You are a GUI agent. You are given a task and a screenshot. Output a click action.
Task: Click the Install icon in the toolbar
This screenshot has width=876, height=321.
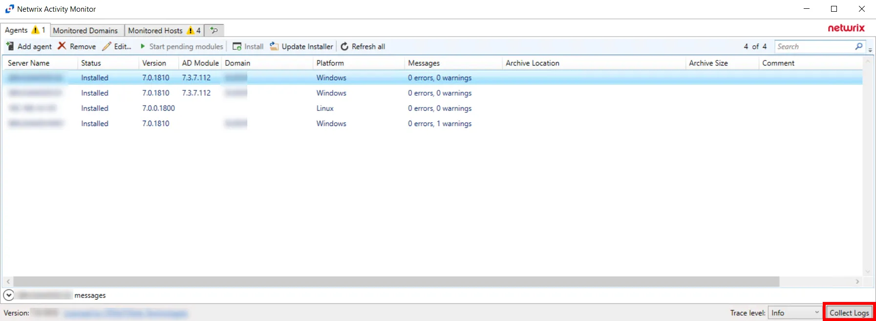[x=237, y=46]
